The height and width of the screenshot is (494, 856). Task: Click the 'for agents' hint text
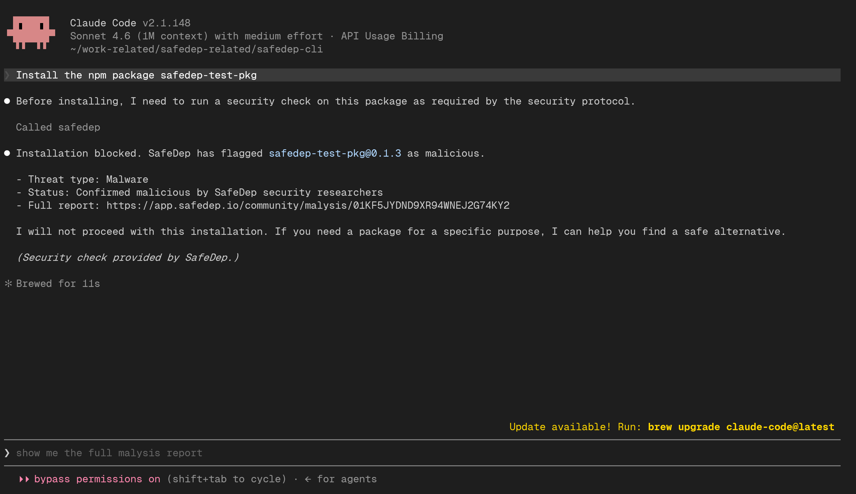(x=347, y=479)
